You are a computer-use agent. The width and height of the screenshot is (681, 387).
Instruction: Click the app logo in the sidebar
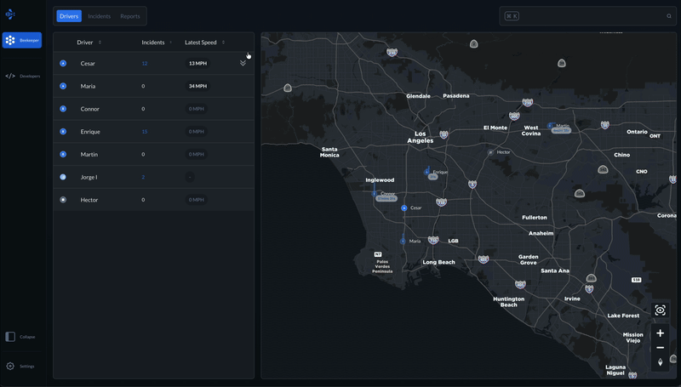coord(10,14)
